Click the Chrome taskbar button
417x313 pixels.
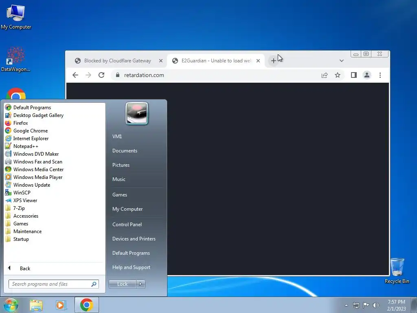86,305
